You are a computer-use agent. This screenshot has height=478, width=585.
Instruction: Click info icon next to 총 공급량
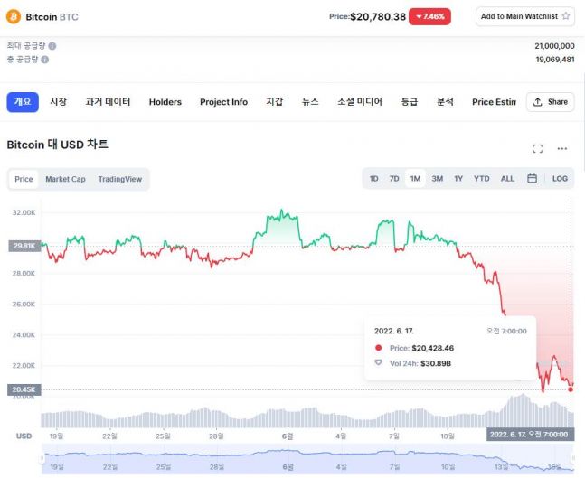(45, 60)
